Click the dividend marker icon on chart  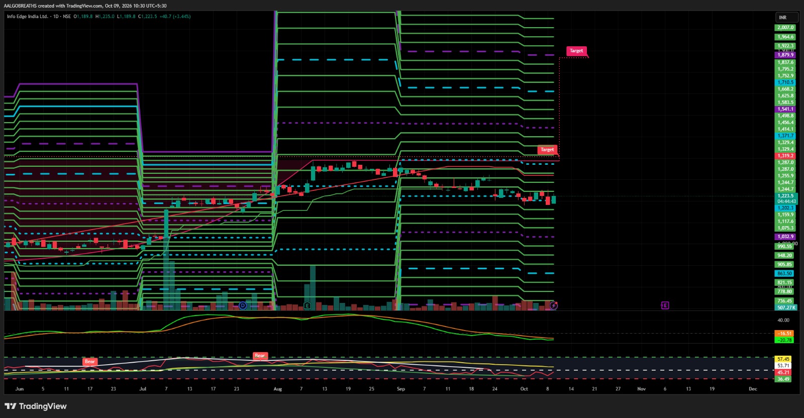point(243,305)
